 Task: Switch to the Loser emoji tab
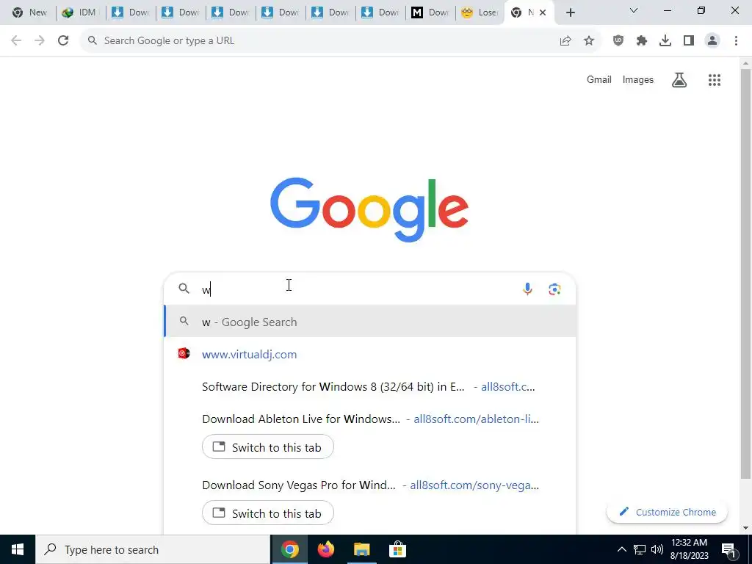coord(480,13)
